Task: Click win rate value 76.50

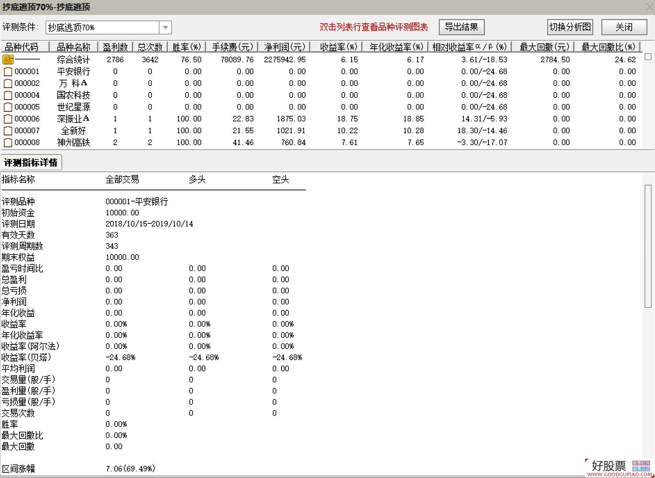Action: point(191,59)
